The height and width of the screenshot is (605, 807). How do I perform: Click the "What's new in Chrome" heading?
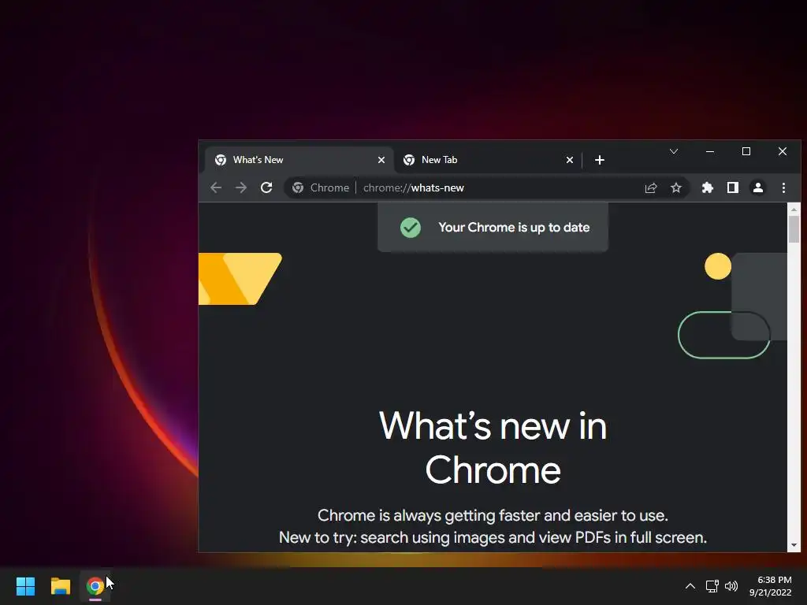(493, 448)
